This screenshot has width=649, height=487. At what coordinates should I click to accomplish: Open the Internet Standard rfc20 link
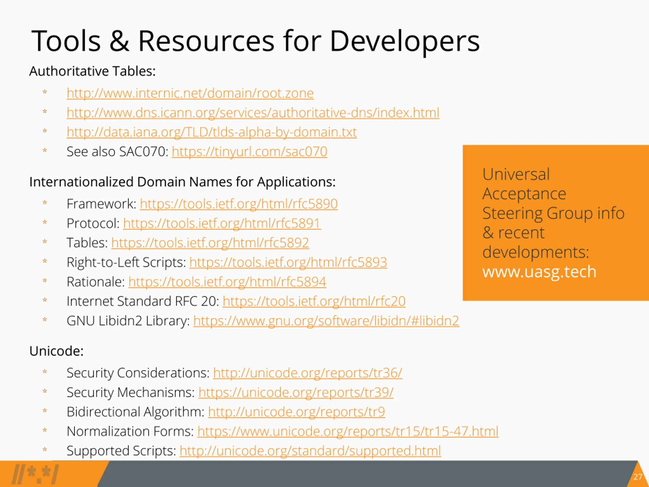pos(314,302)
